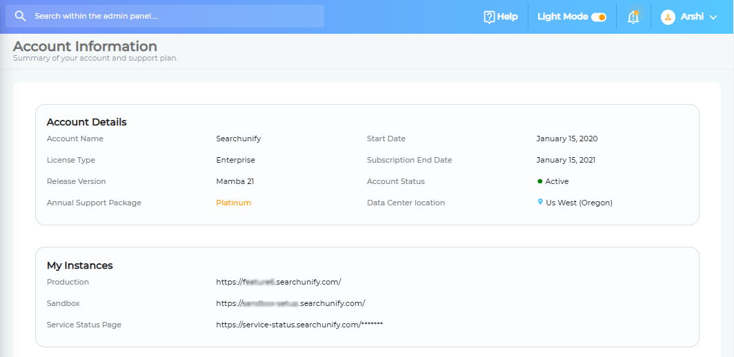The width and height of the screenshot is (734, 357).
Task: Click the magnifying glass search icon
Action: [20, 16]
